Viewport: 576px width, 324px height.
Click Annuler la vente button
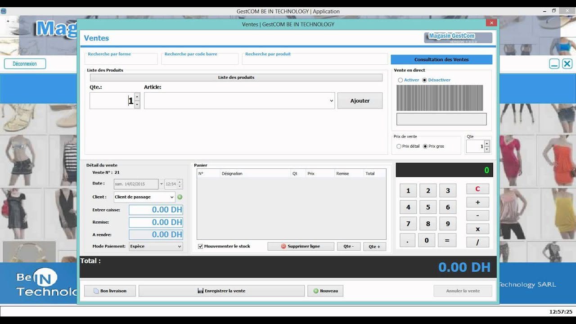click(463, 291)
